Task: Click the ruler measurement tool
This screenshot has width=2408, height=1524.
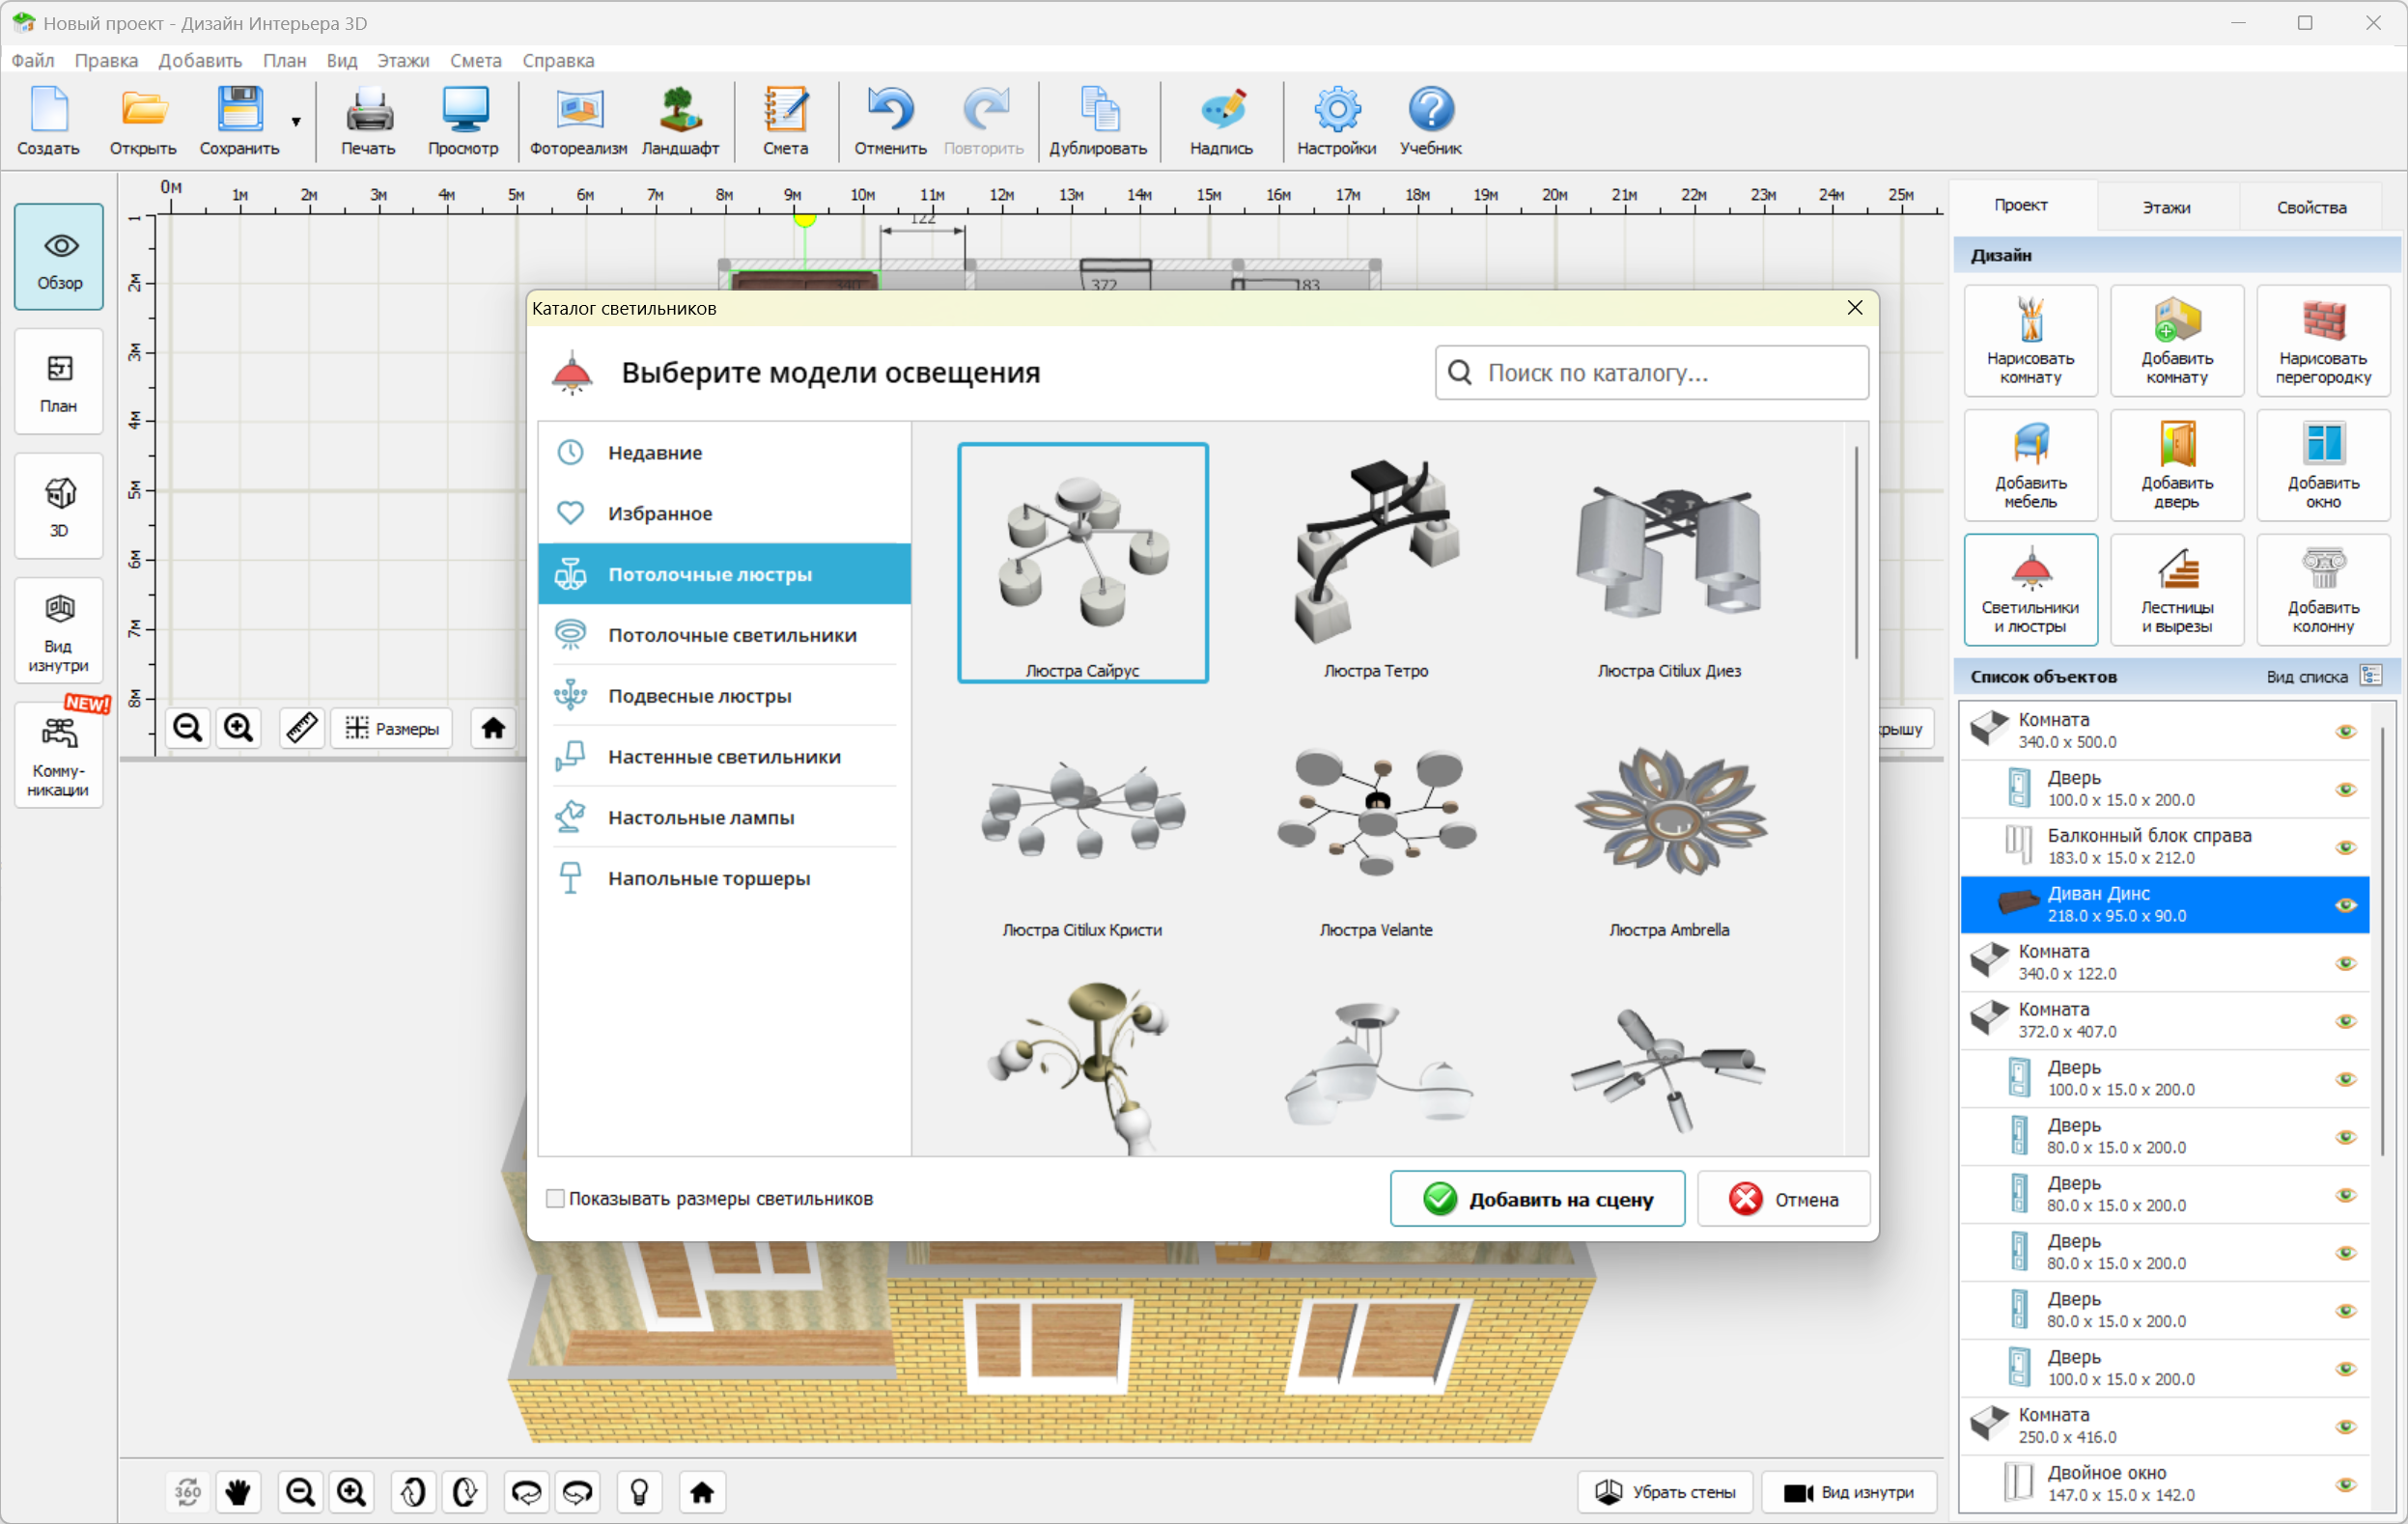Action: click(x=301, y=729)
